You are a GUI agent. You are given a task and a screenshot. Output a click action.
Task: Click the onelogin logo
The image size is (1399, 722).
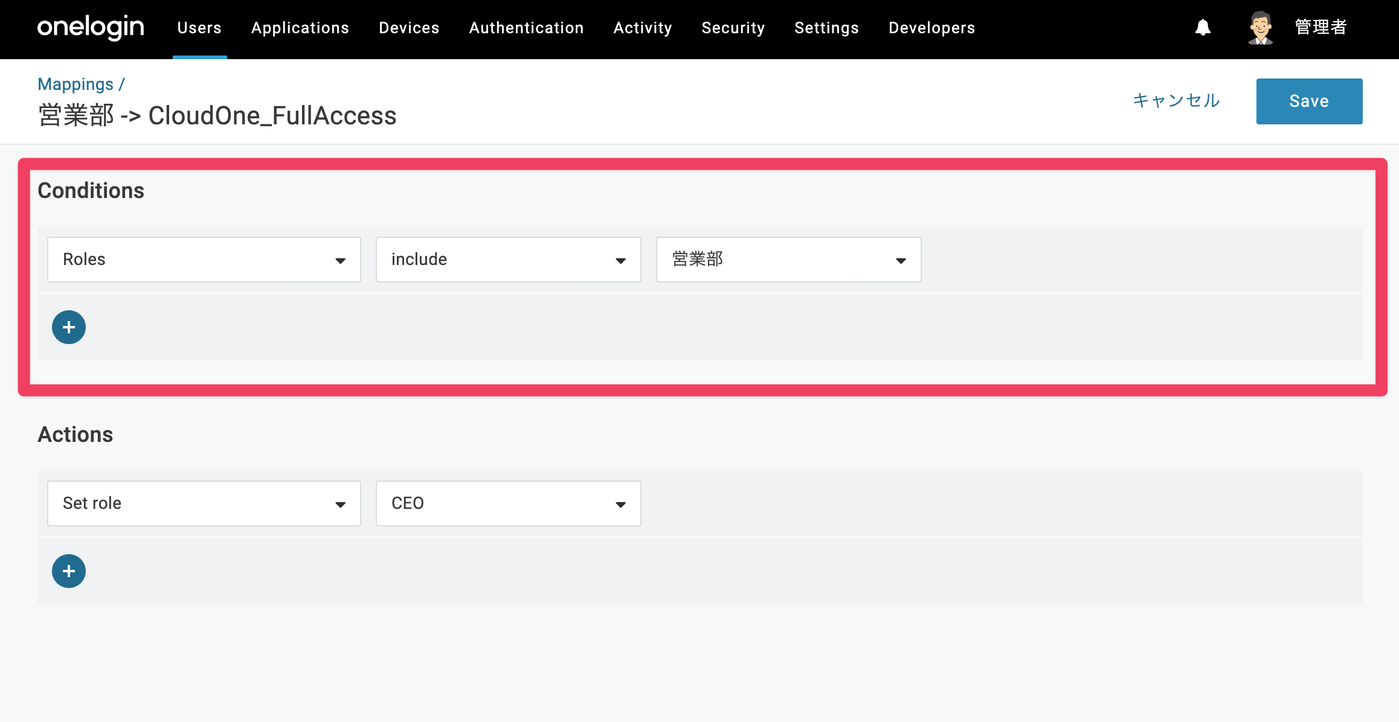(x=91, y=27)
